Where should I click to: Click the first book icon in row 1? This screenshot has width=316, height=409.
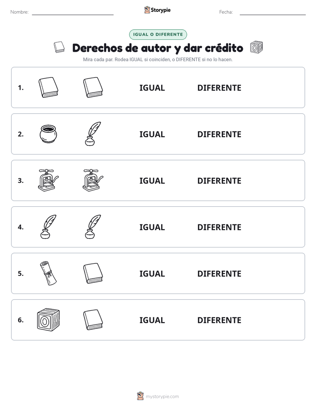coord(48,87)
